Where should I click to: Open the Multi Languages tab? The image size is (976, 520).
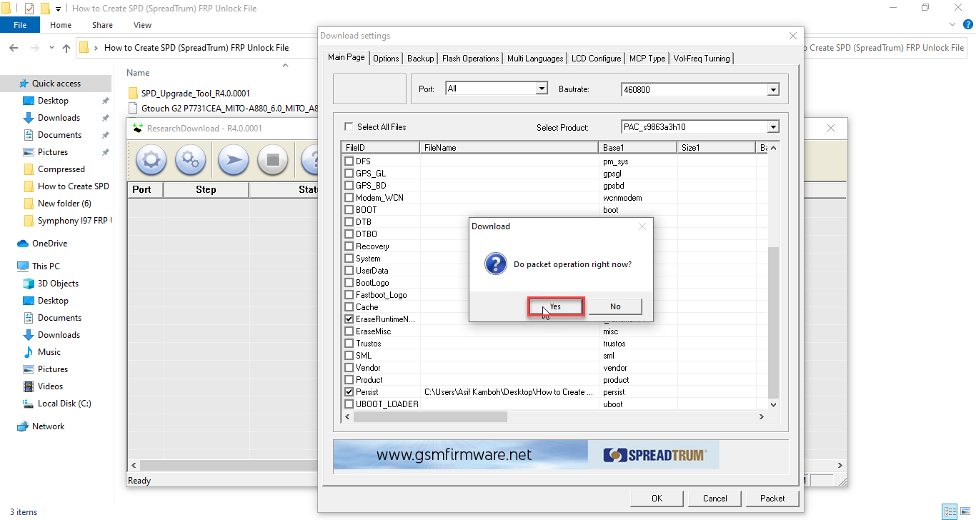(535, 59)
